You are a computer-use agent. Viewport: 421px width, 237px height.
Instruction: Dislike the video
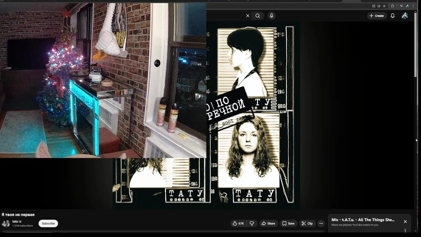252,224
